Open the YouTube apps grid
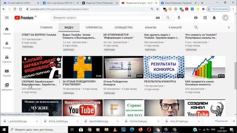Viewport: 237px width, 133px height. pos(205,18)
